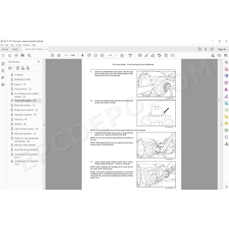The height and width of the screenshot is (229, 229).
Task: Open the Contents bookmark
Action: coord(19,75)
